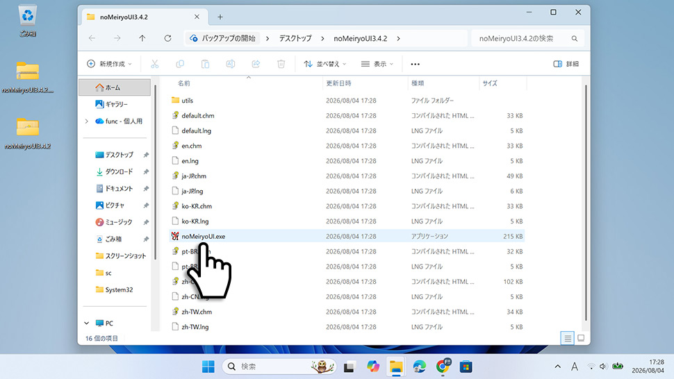Open the three-dots more options menu
Viewport: 674px width, 379px height.
click(x=415, y=64)
